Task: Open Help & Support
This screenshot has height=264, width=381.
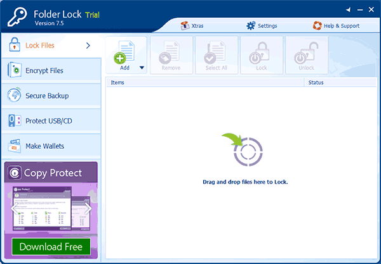Action: pyautogui.click(x=336, y=26)
